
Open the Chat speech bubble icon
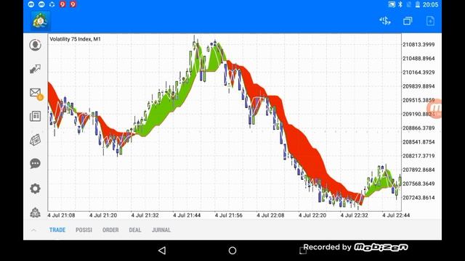pos(35,163)
